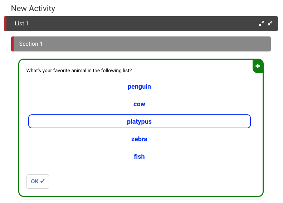This screenshot has height=203, width=283.
Task: Click the New Activity page title
Action: pyautogui.click(x=33, y=8)
